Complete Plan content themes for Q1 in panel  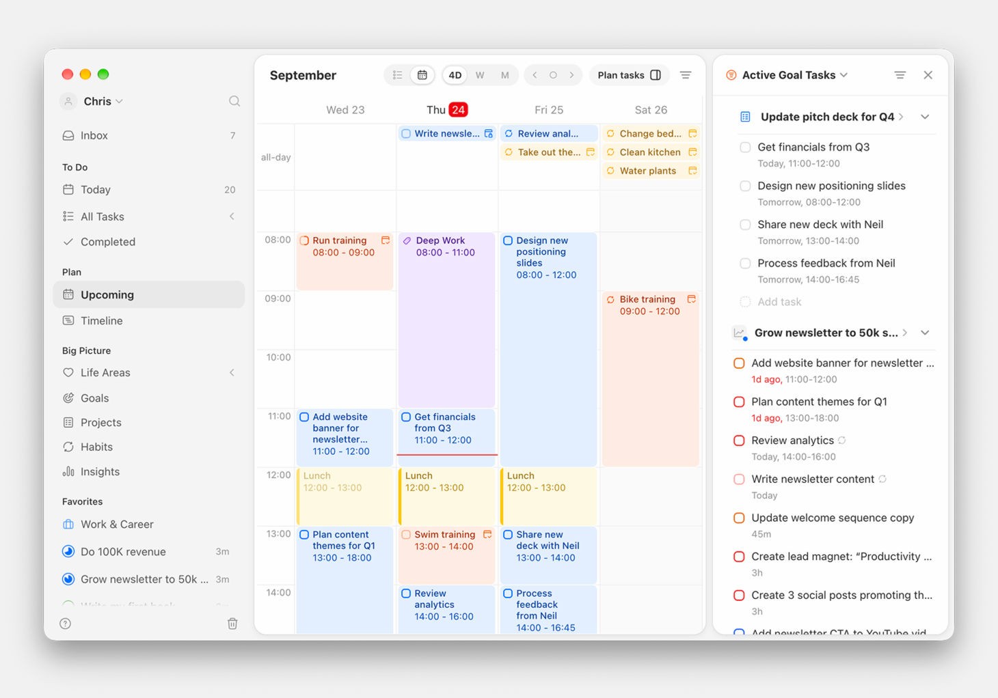click(x=739, y=402)
